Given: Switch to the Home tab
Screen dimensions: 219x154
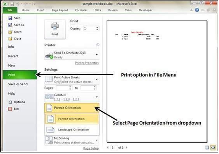Looking at the screenshot, I should tap(26, 10).
